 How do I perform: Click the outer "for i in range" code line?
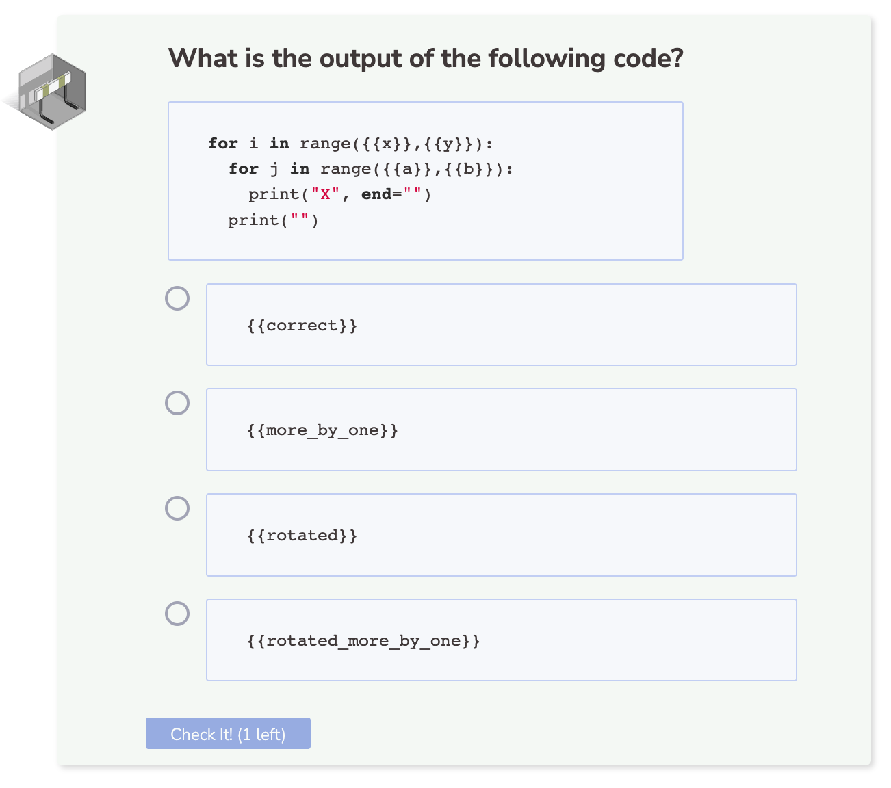click(350, 144)
